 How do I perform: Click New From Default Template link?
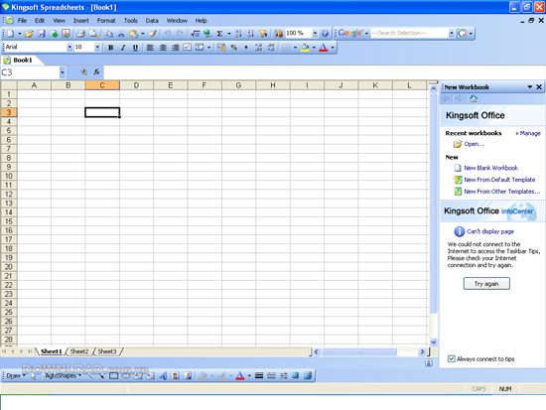pos(499,180)
